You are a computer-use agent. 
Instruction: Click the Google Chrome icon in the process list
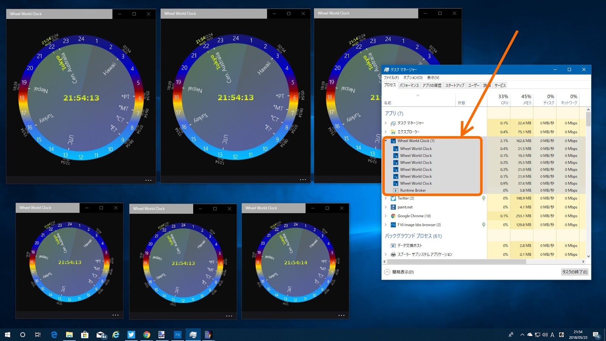click(x=392, y=216)
